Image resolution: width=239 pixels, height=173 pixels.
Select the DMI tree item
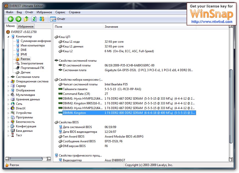click(x=23, y=50)
